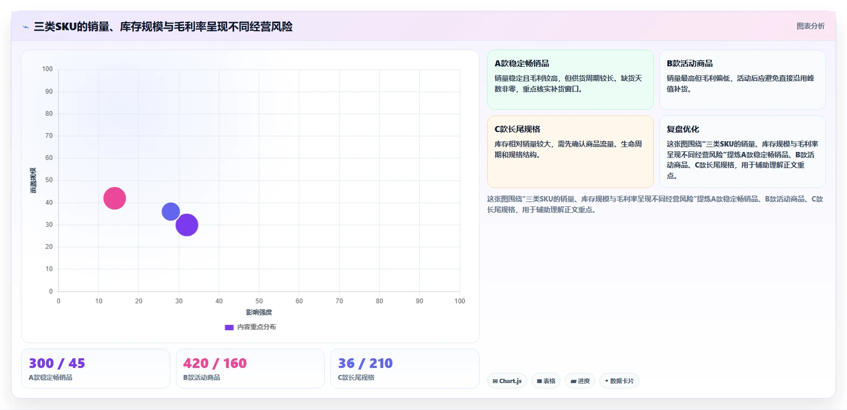Click the Chart.js tag chip
The width and height of the screenshot is (847, 410).
point(507,381)
